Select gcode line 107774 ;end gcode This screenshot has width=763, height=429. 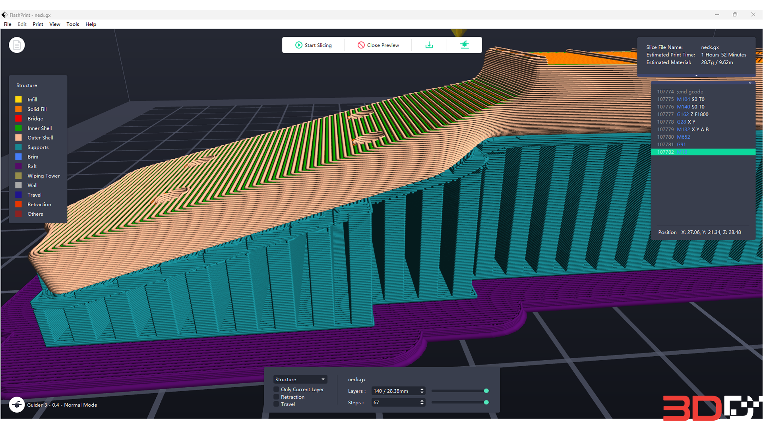[x=703, y=92]
